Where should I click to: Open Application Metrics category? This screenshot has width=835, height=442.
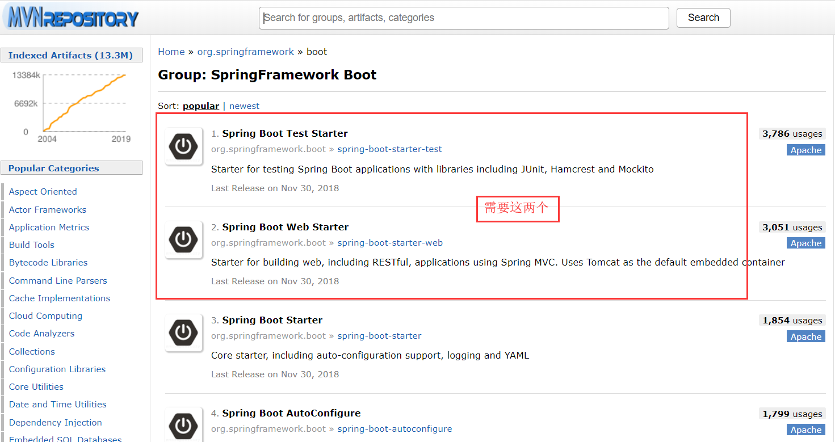point(49,227)
